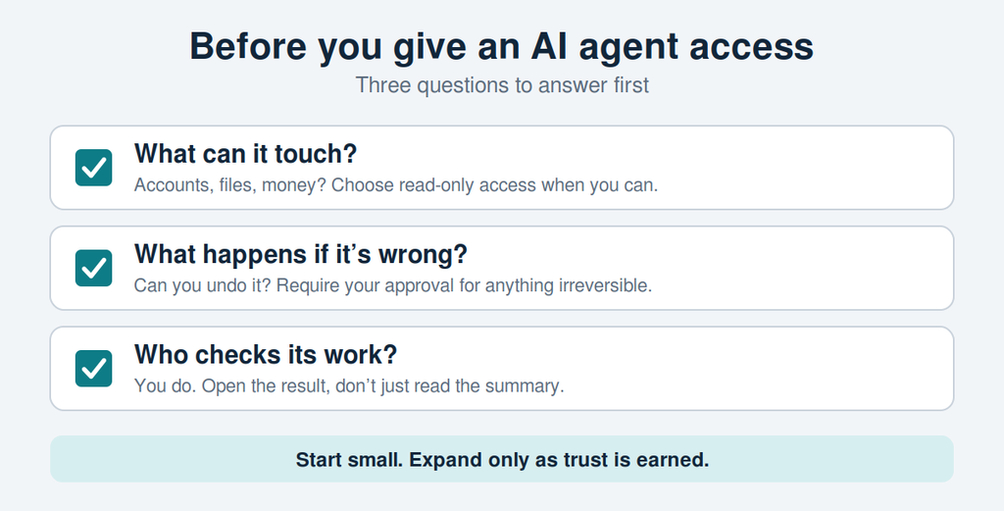Click the 'Accounts, files, money?' description text
Image resolution: width=1004 pixels, height=511 pixels.
[396, 185]
